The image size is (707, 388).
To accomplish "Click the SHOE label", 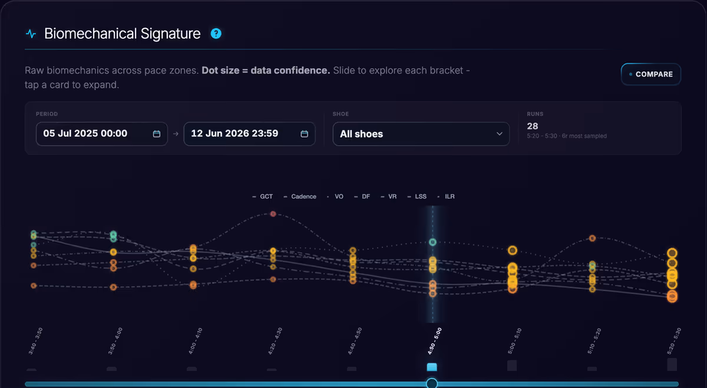I will point(341,114).
